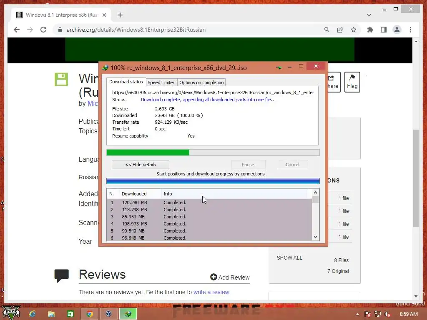Screen dimensions: 427x320
Task: Click the archive.org address bar URL
Action: 136,30
